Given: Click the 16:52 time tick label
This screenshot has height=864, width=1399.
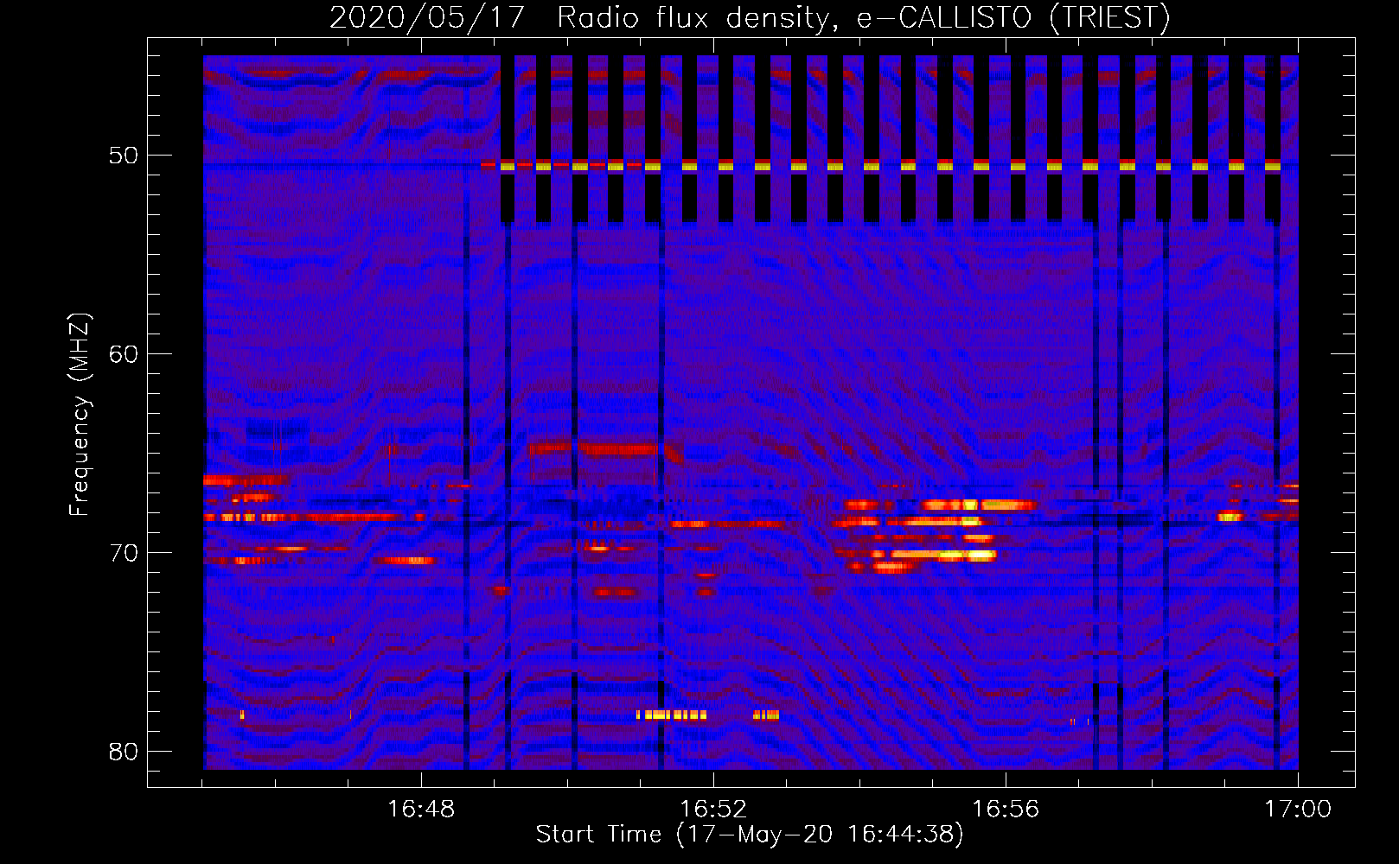Looking at the screenshot, I should point(713,810).
